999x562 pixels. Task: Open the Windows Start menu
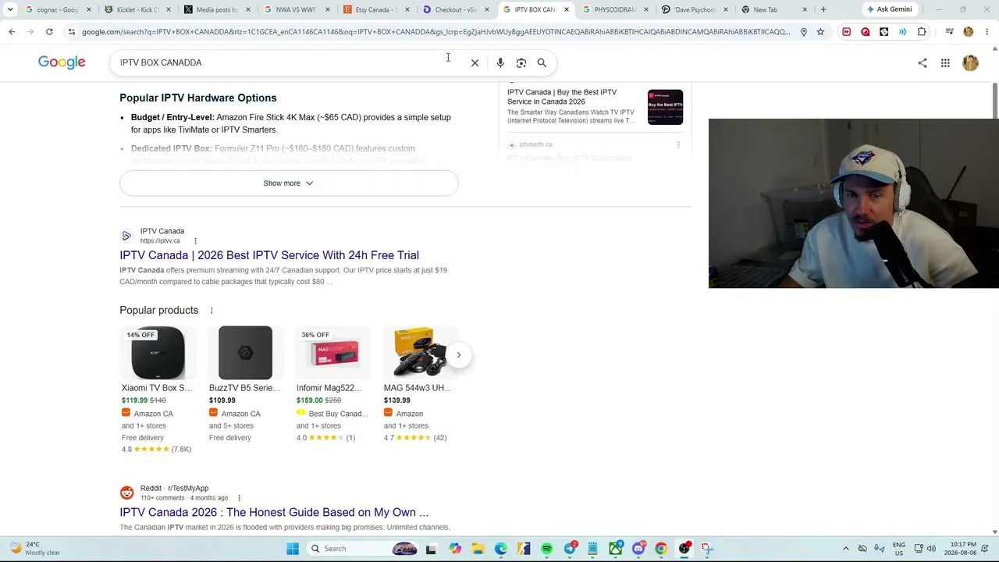(x=293, y=549)
